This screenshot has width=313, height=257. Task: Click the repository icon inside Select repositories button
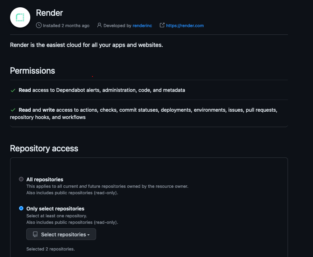(35, 234)
